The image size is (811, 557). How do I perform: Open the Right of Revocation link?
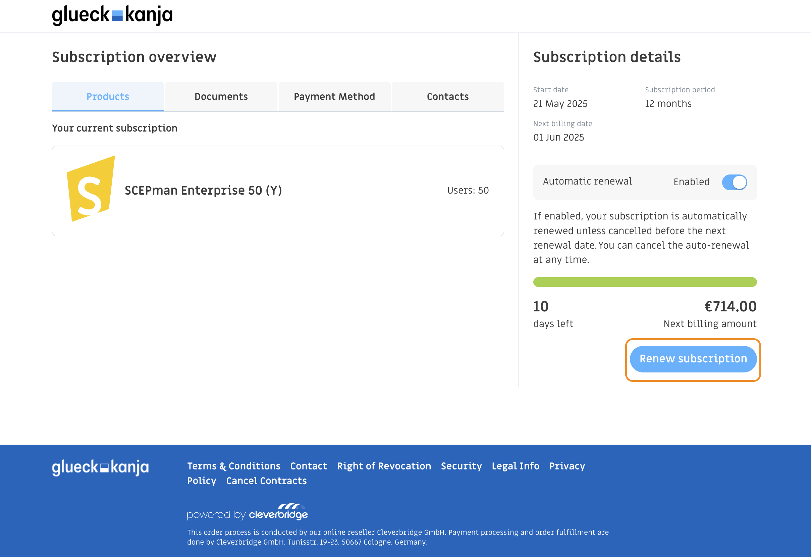pyautogui.click(x=384, y=466)
